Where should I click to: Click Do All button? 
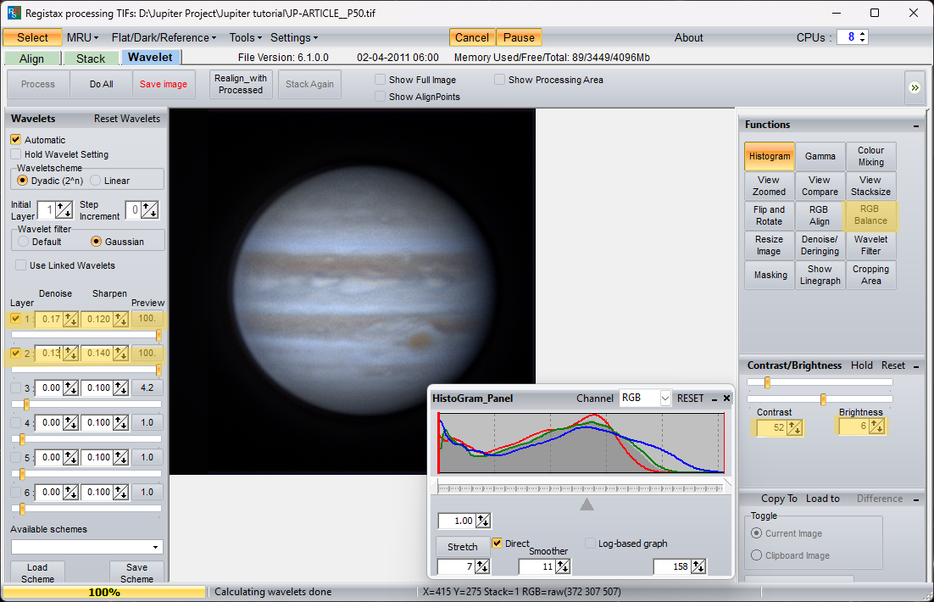click(101, 84)
